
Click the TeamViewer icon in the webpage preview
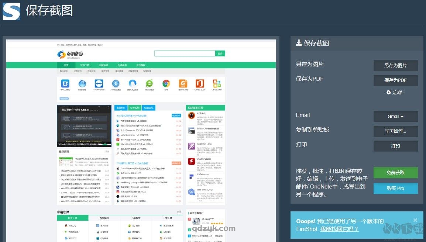pyautogui.click(x=99, y=83)
